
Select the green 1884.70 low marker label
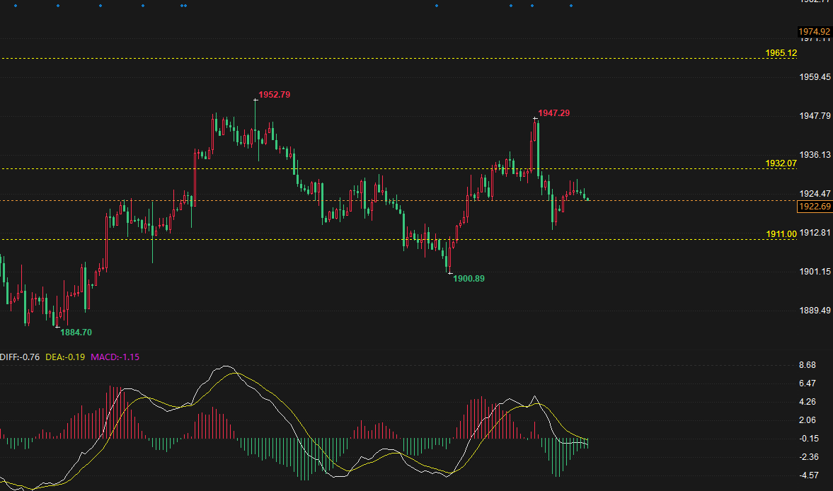tap(76, 332)
